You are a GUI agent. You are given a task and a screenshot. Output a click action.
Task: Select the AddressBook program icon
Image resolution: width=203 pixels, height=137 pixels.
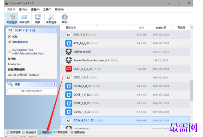69,52
